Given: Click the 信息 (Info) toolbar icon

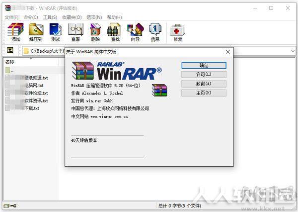Looking at the screenshot, I should tap(155, 32).
